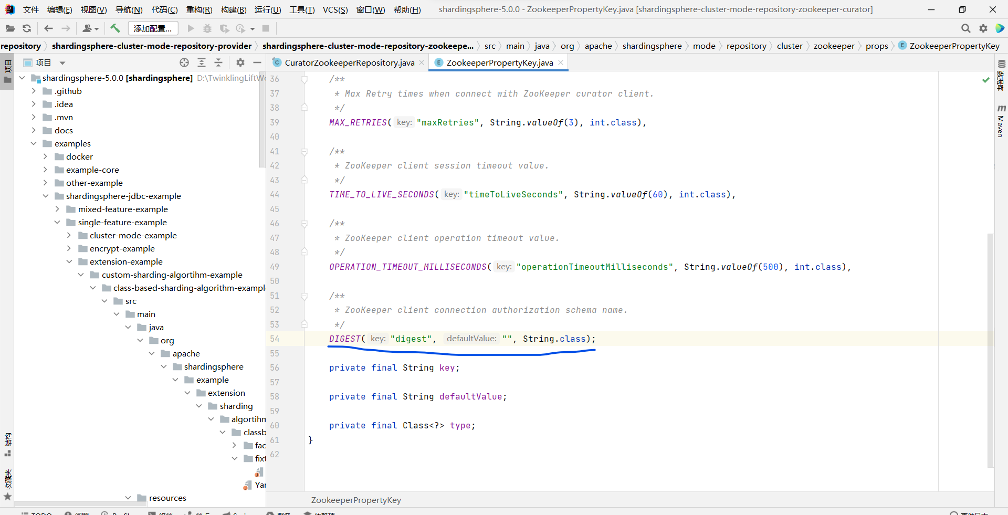Expand the mixed-feature-example folder
The height and width of the screenshot is (515, 1008).
point(57,209)
